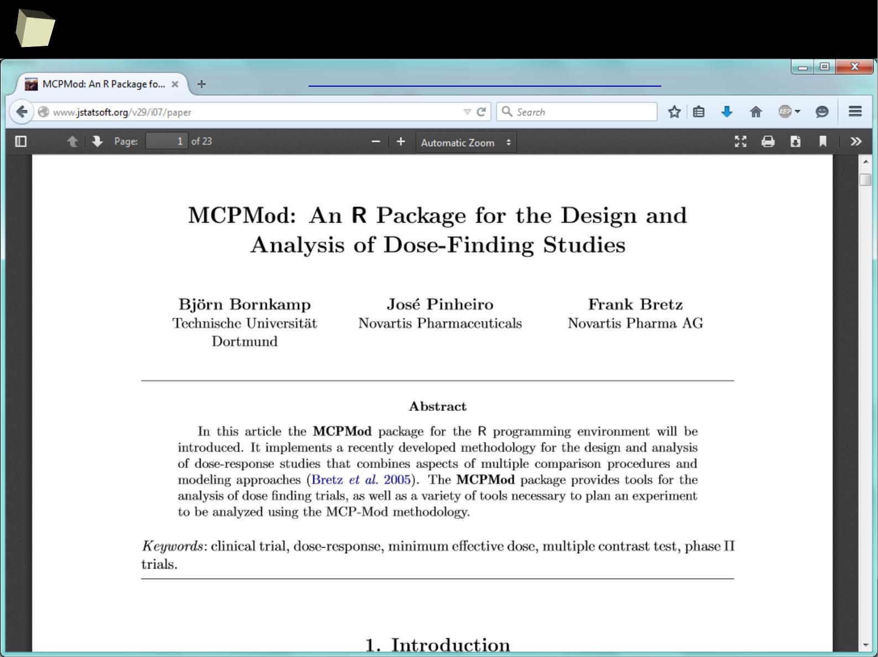
Task: Switch PDF to presentation mode
Action: 740,142
